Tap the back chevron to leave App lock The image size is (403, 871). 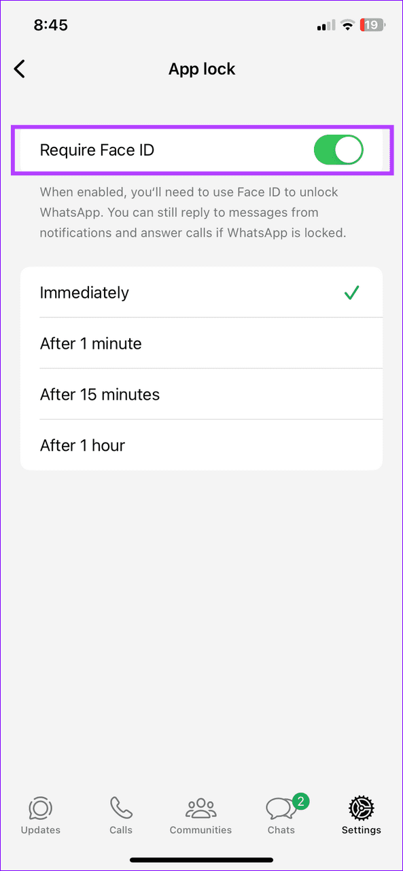pos(19,69)
